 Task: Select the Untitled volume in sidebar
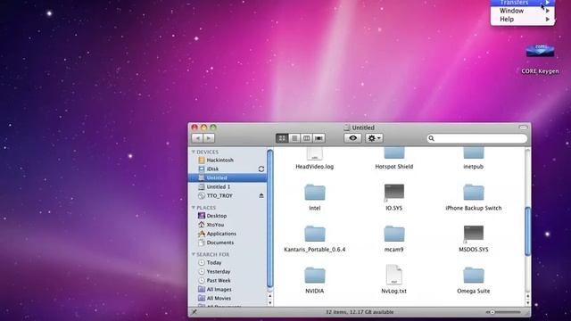[x=228, y=177]
